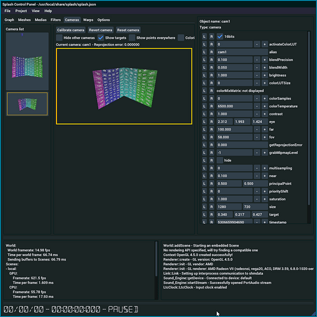
Task: Click the R button beside fov
Action: pyautogui.click(x=212, y=137)
